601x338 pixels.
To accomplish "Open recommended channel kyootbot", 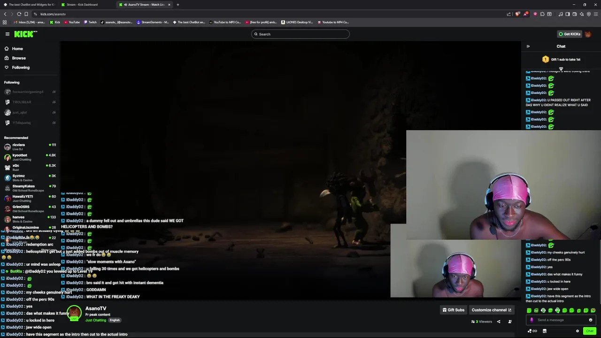I will click(x=30, y=157).
